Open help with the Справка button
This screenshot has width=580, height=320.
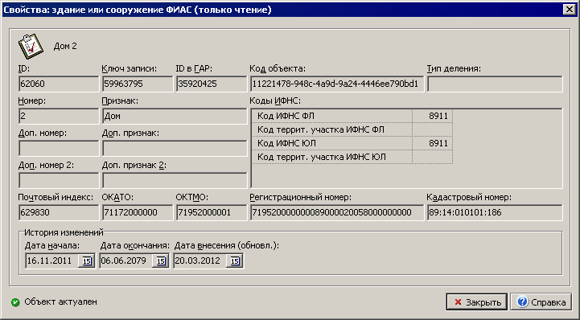tap(541, 302)
